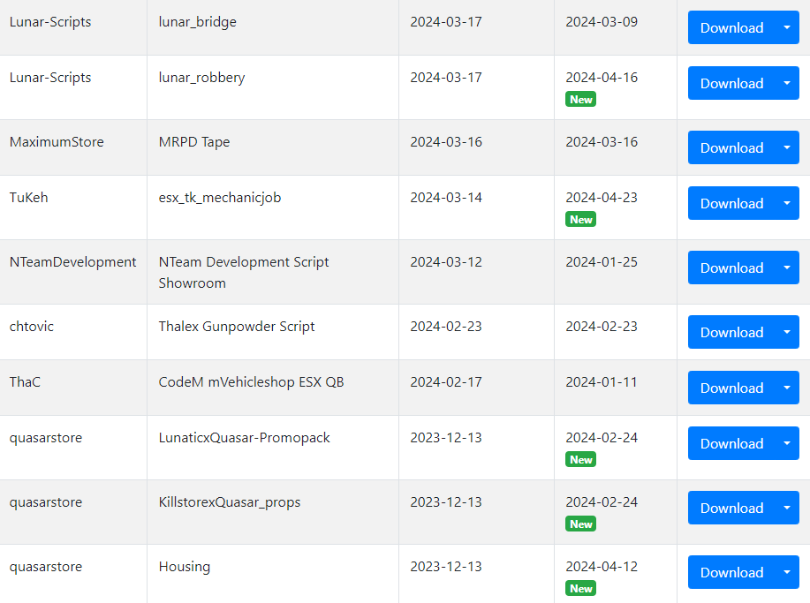Viewport: 810px width, 603px height.
Task: Expand download options for CodeM mVehicleshop
Action: (x=787, y=388)
